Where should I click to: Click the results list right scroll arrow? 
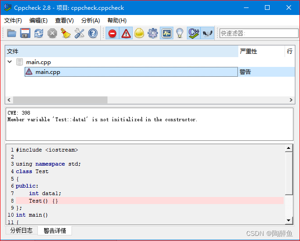(291, 100)
